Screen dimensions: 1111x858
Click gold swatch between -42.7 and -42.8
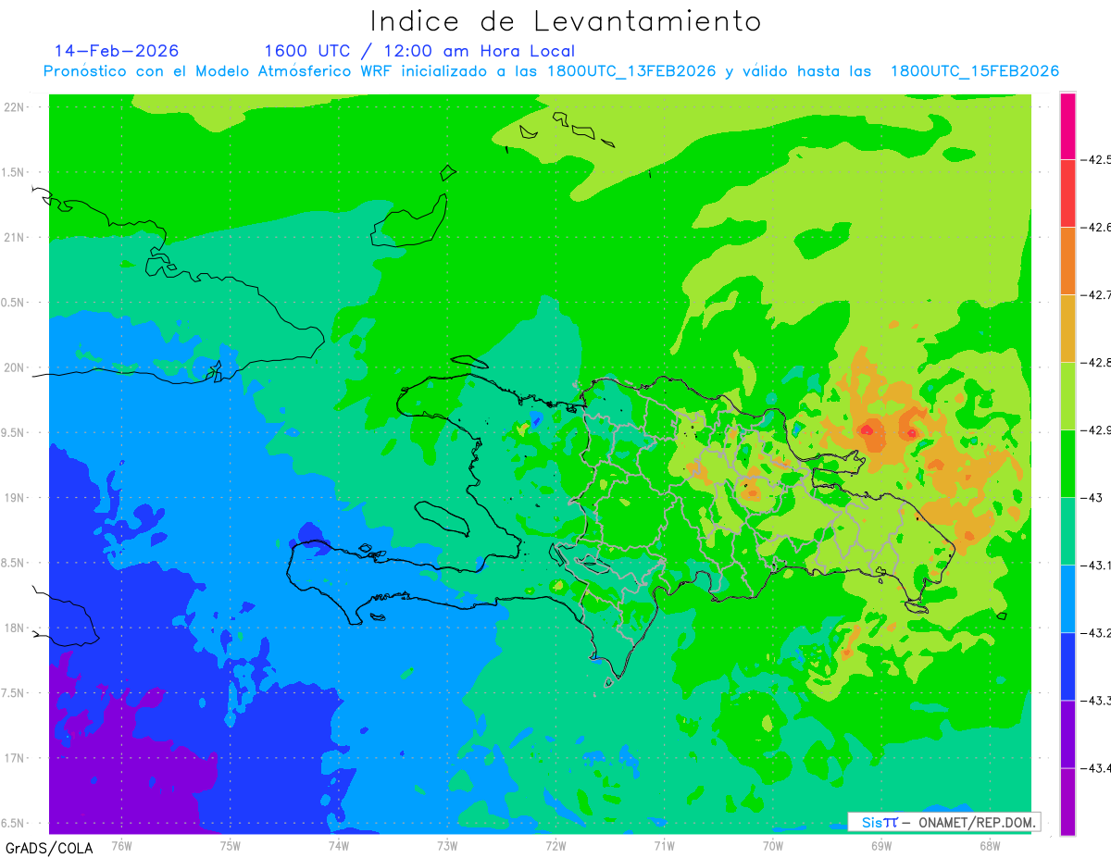[x=1067, y=329]
